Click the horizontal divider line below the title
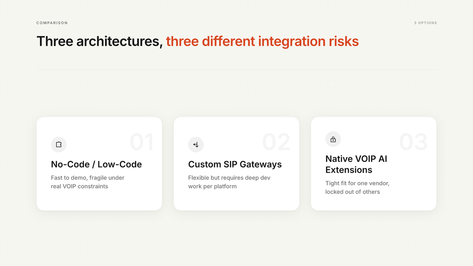The width and height of the screenshot is (473, 266). tap(236, 70)
